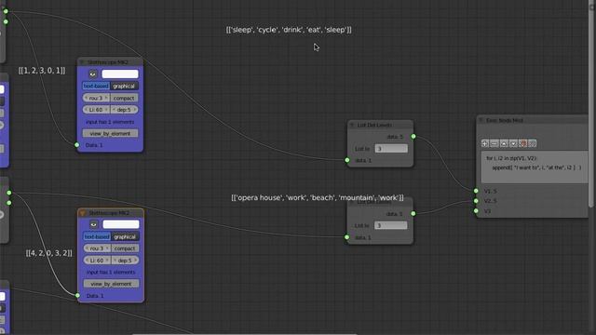Toggle the eye icon on the lower Stethoscope node

pyautogui.click(x=93, y=224)
